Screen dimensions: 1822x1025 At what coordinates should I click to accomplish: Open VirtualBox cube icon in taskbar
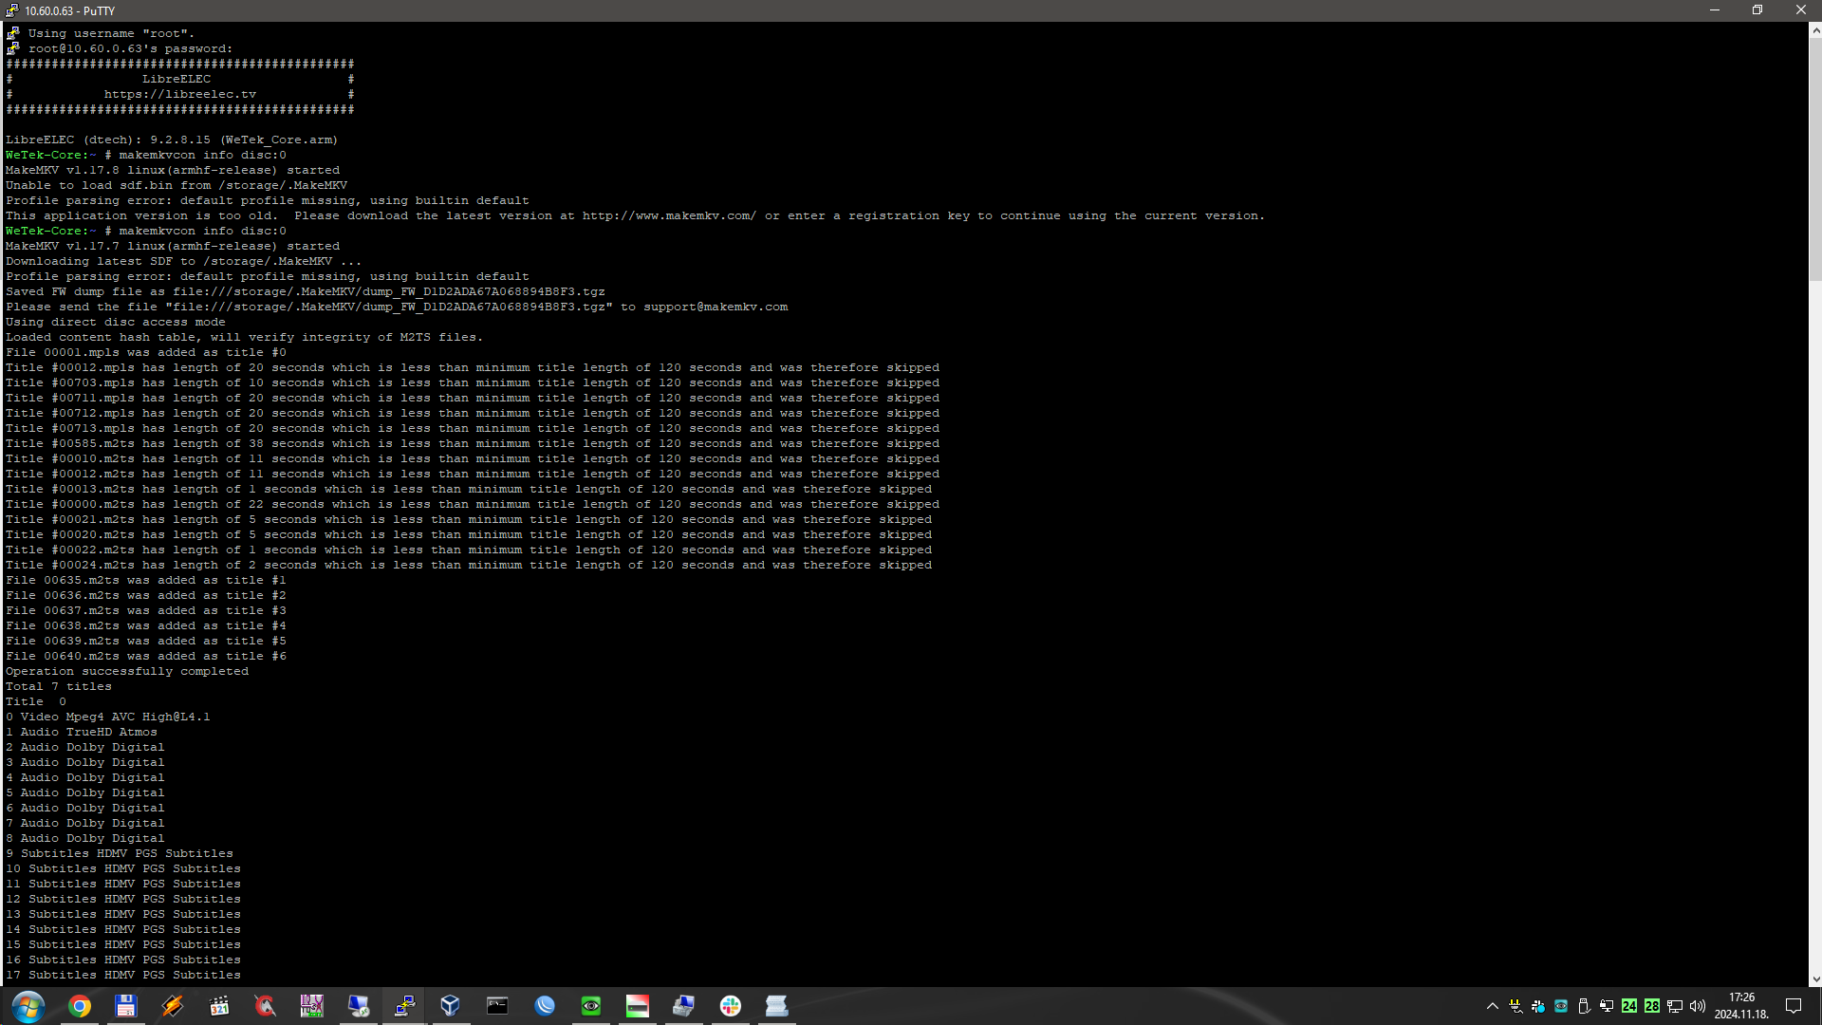(x=451, y=1006)
